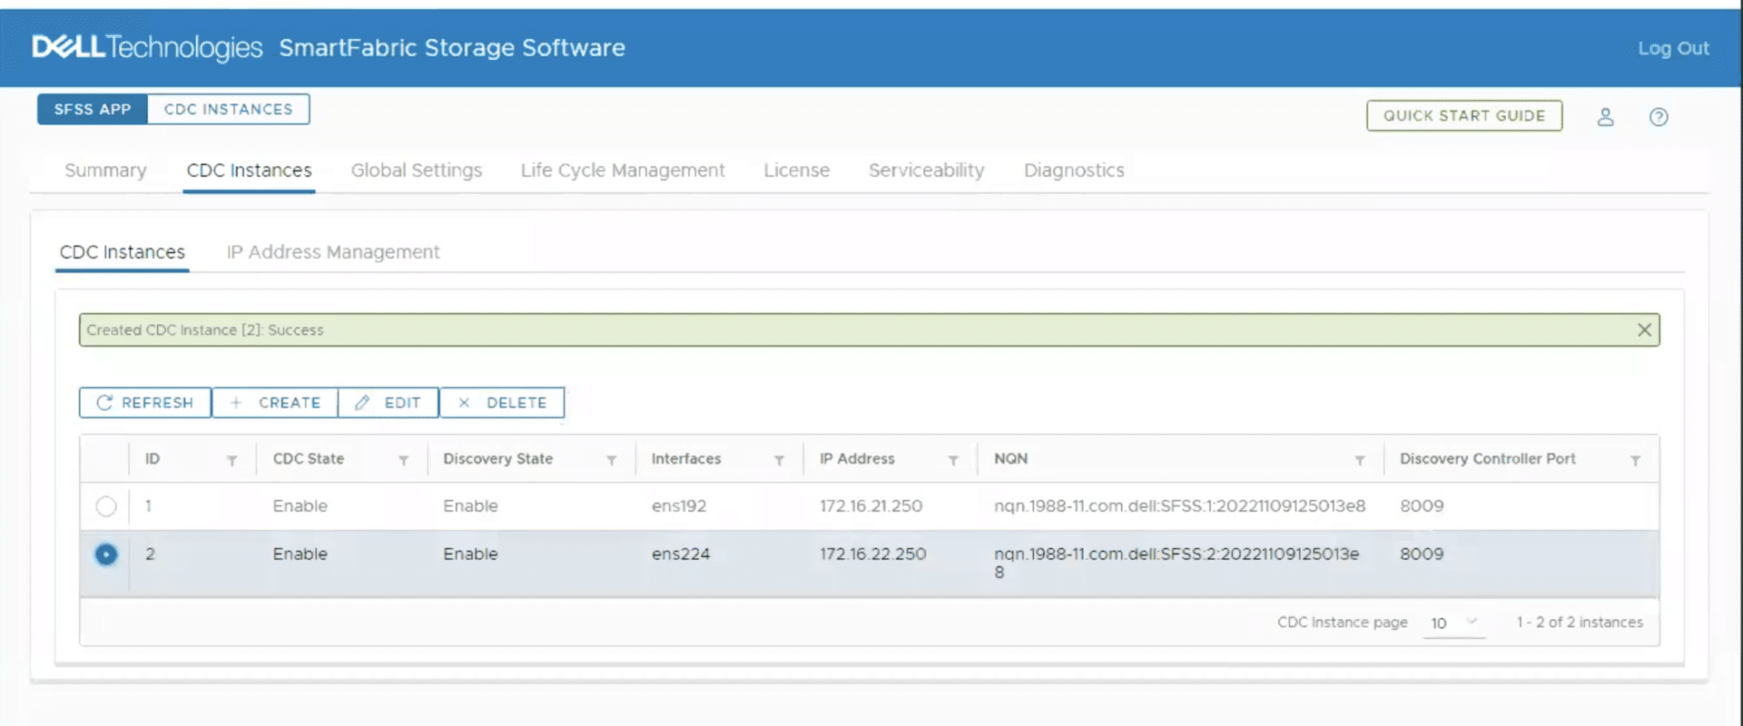1743x726 pixels.
Task: Sort by the NQN column header
Action: click(1010, 459)
